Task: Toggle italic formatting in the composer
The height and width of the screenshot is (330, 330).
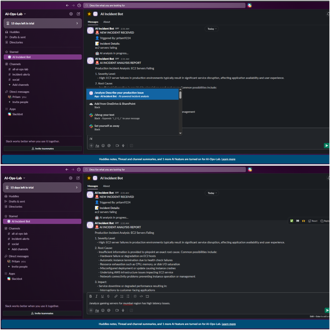Action: 96,296
